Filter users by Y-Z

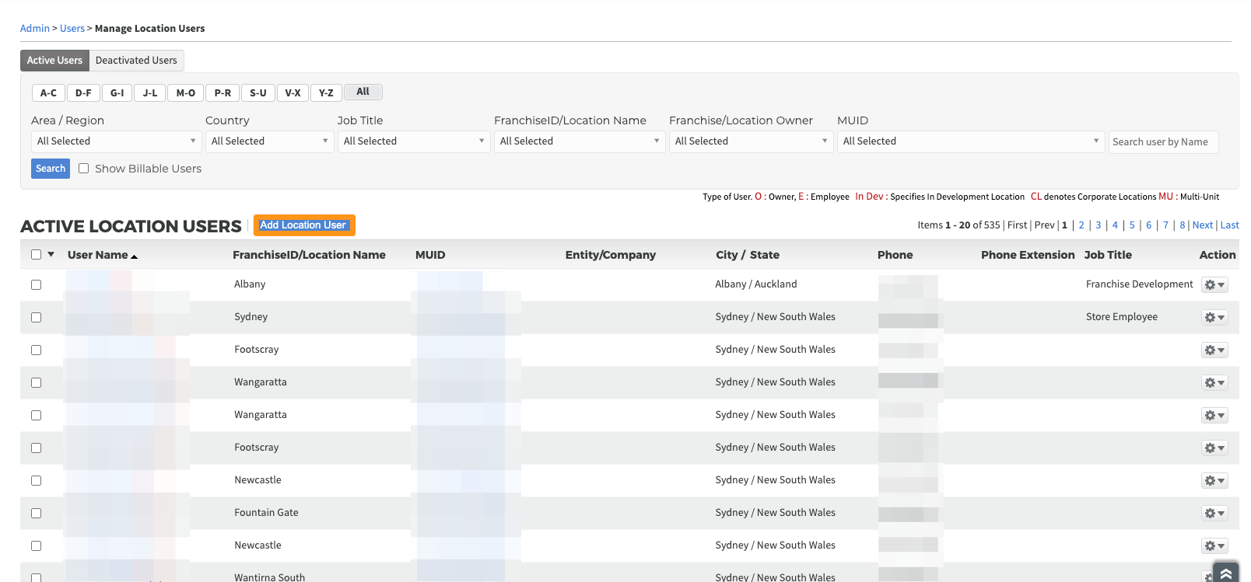[326, 93]
